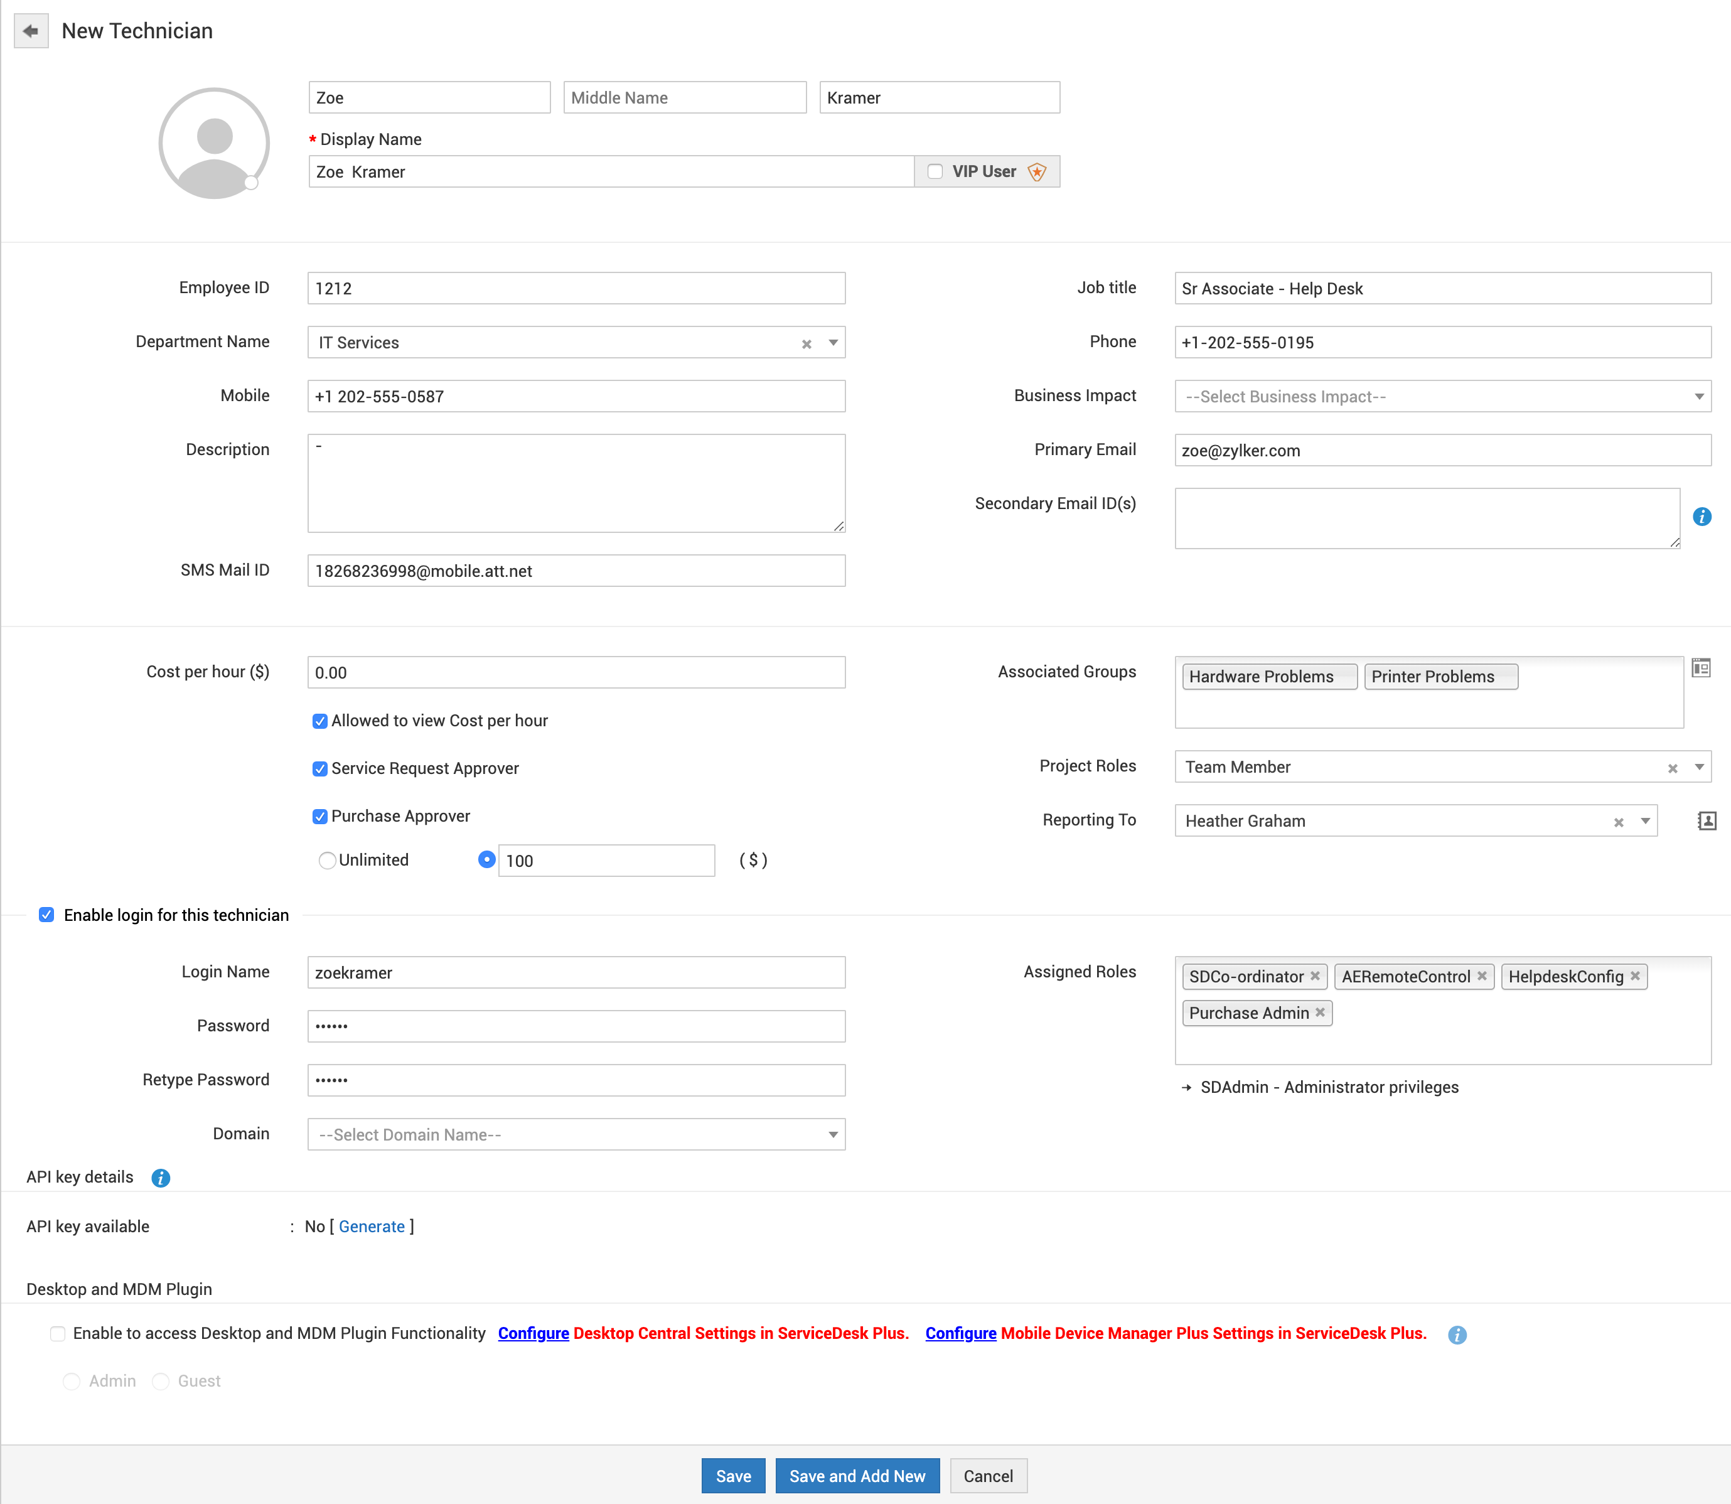The image size is (1731, 1504).
Task: Uncheck Service Request Approver
Action: (319, 769)
